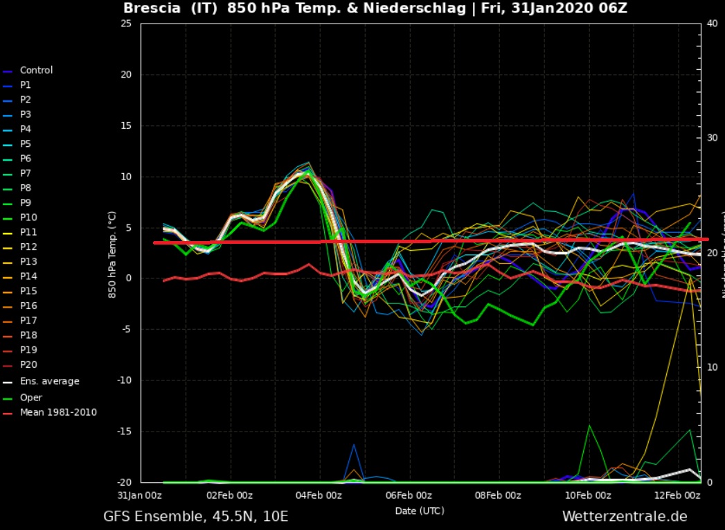Click the "31Jan 00z" date tick label
Image resolution: width=725 pixels, height=530 pixels.
(140, 496)
